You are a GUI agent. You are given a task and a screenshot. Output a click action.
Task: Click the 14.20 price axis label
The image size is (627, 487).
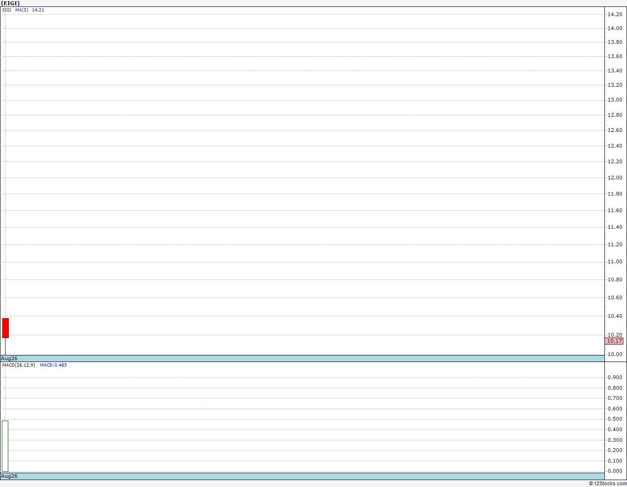[x=615, y=14]
